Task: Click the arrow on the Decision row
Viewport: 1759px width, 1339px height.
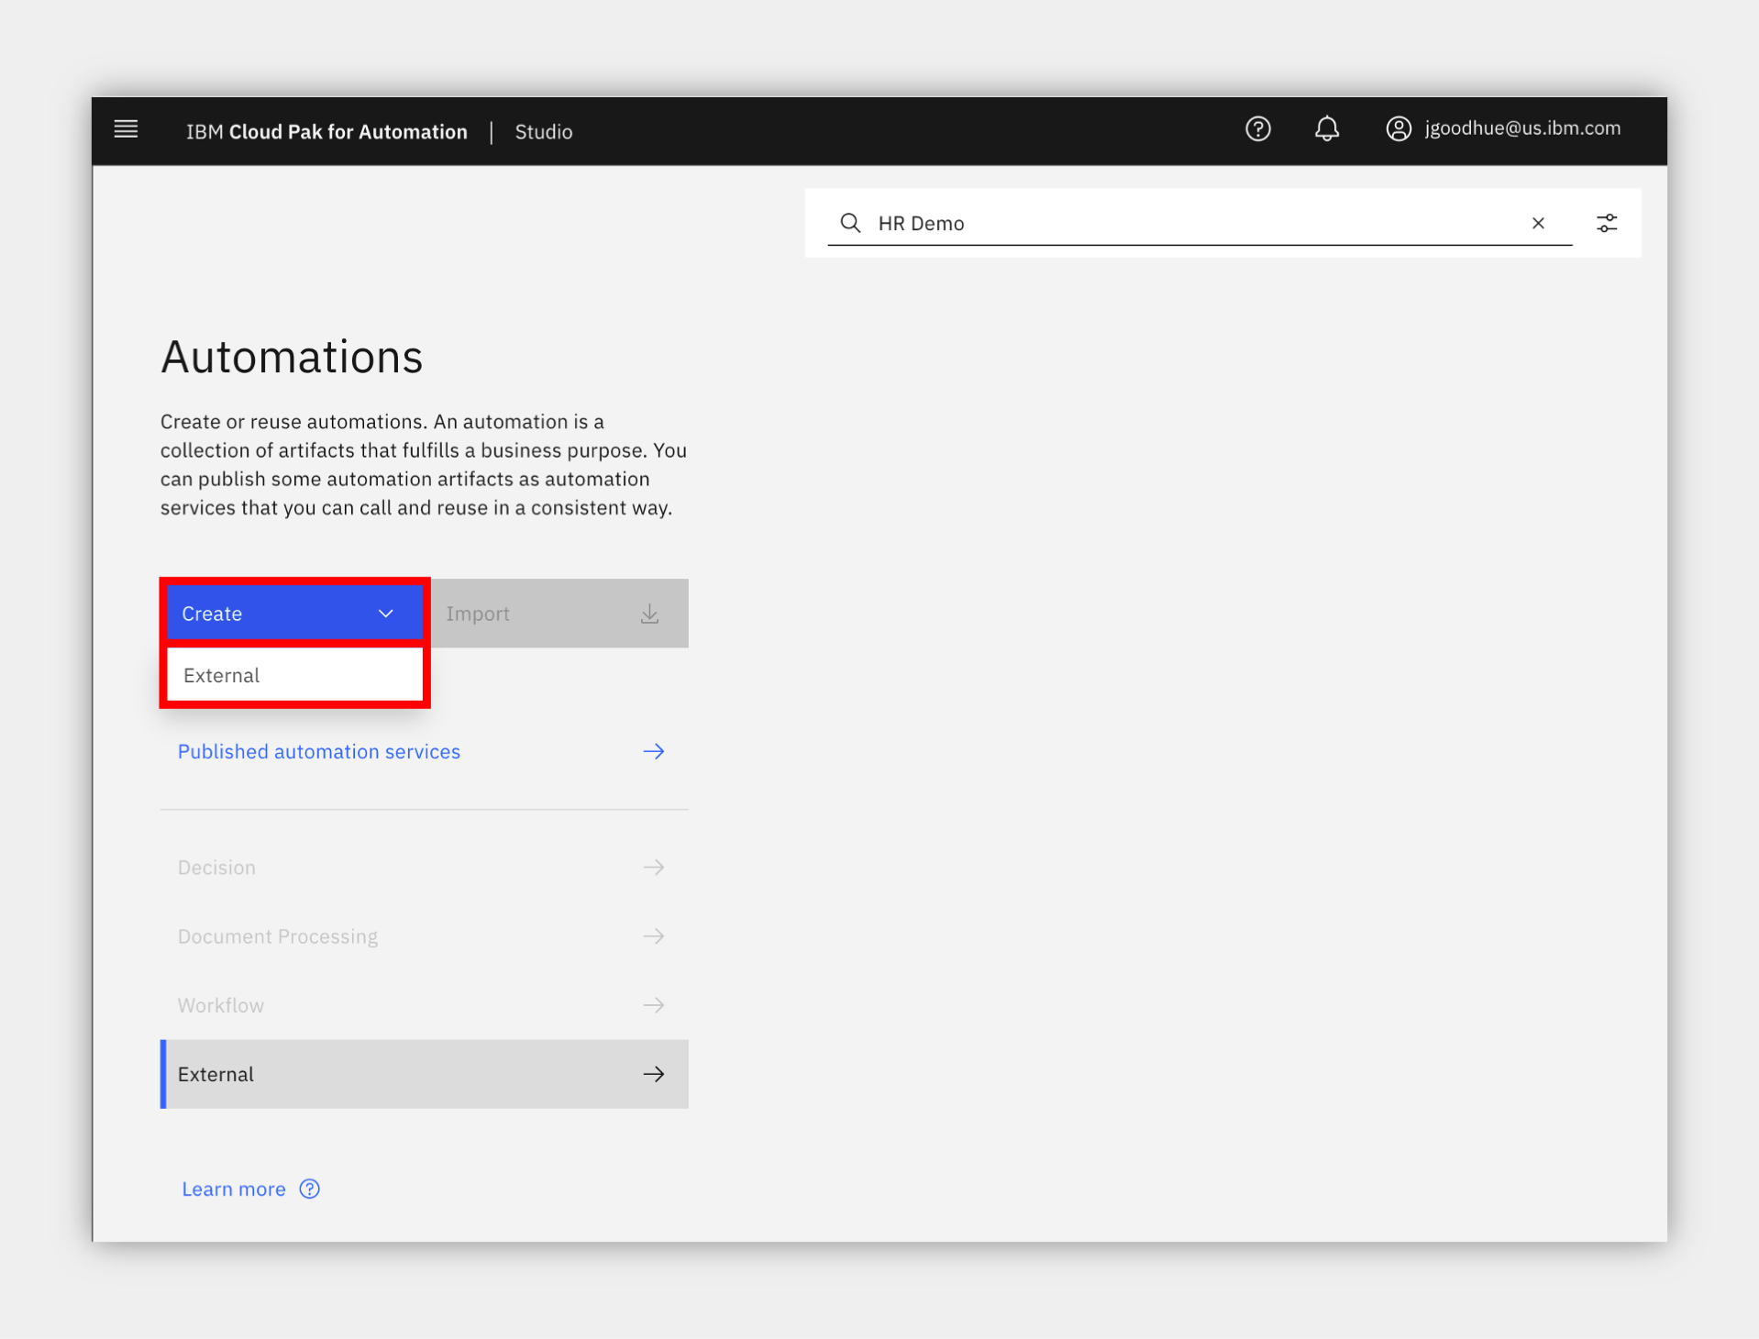Action: coord(654,868)
